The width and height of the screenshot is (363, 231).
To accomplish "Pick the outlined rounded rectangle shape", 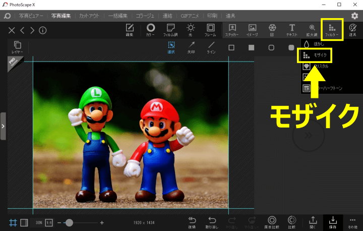I will (271, 47).
